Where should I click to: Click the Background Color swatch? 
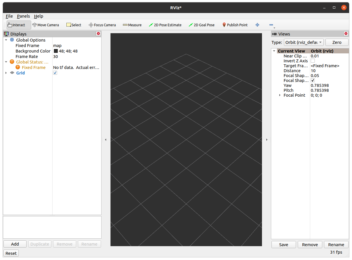click(56, 51)
